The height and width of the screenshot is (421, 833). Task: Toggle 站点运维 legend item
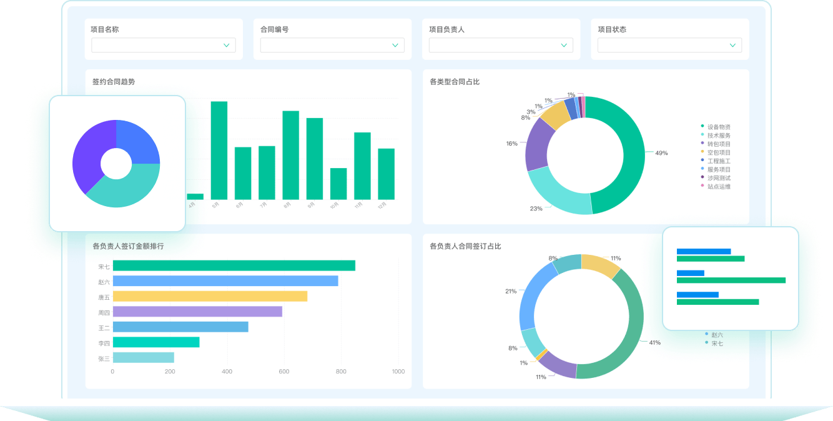click(x=716, y=187)
